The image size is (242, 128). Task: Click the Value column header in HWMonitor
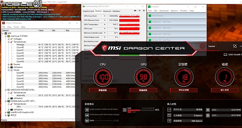(44, 30)
